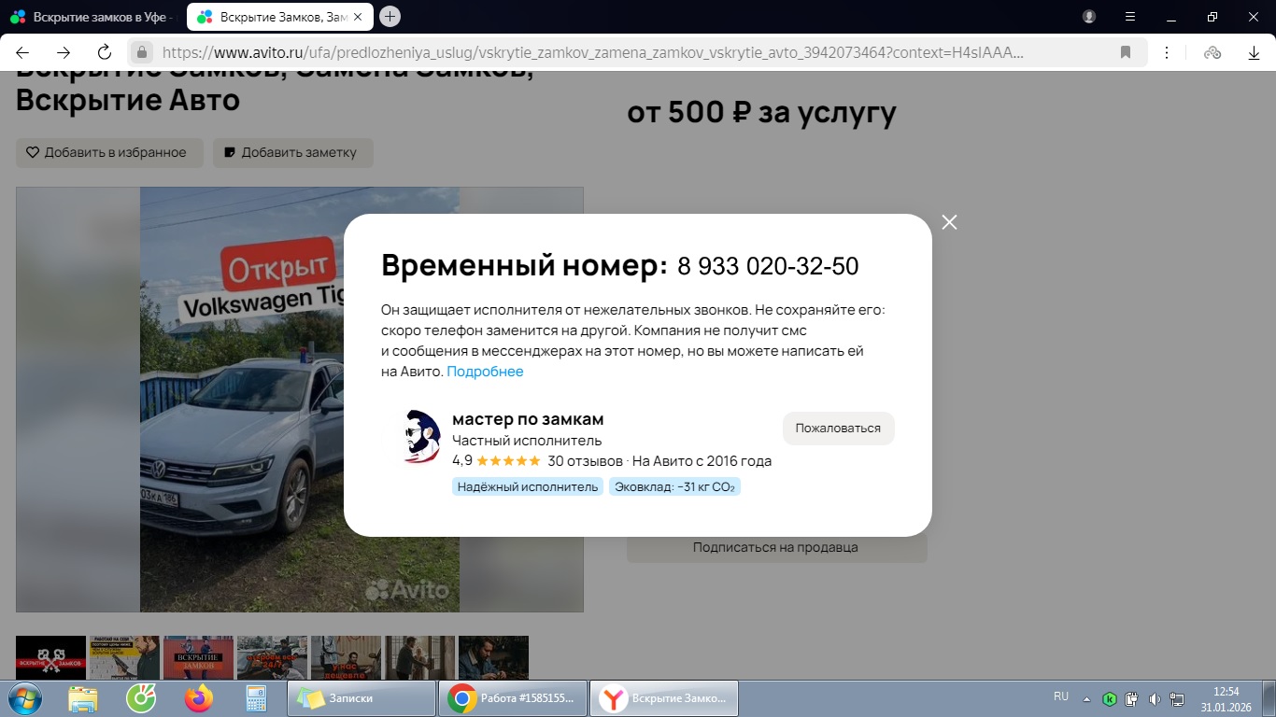Viewport: 1276px width, 717px height.
Task: Reload the current page
Action: pos(105,52)
